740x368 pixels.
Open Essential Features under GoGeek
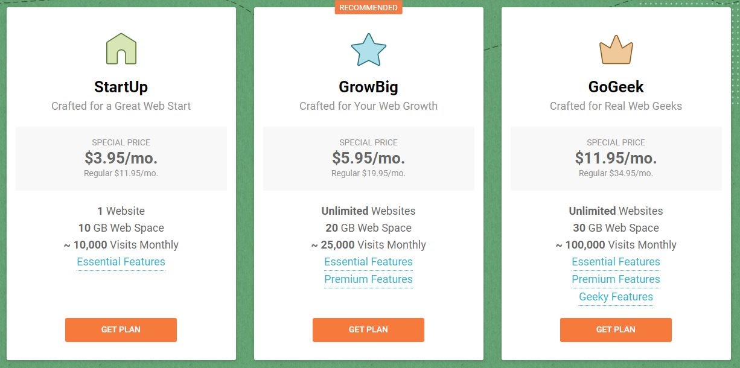tap(616, 262)
